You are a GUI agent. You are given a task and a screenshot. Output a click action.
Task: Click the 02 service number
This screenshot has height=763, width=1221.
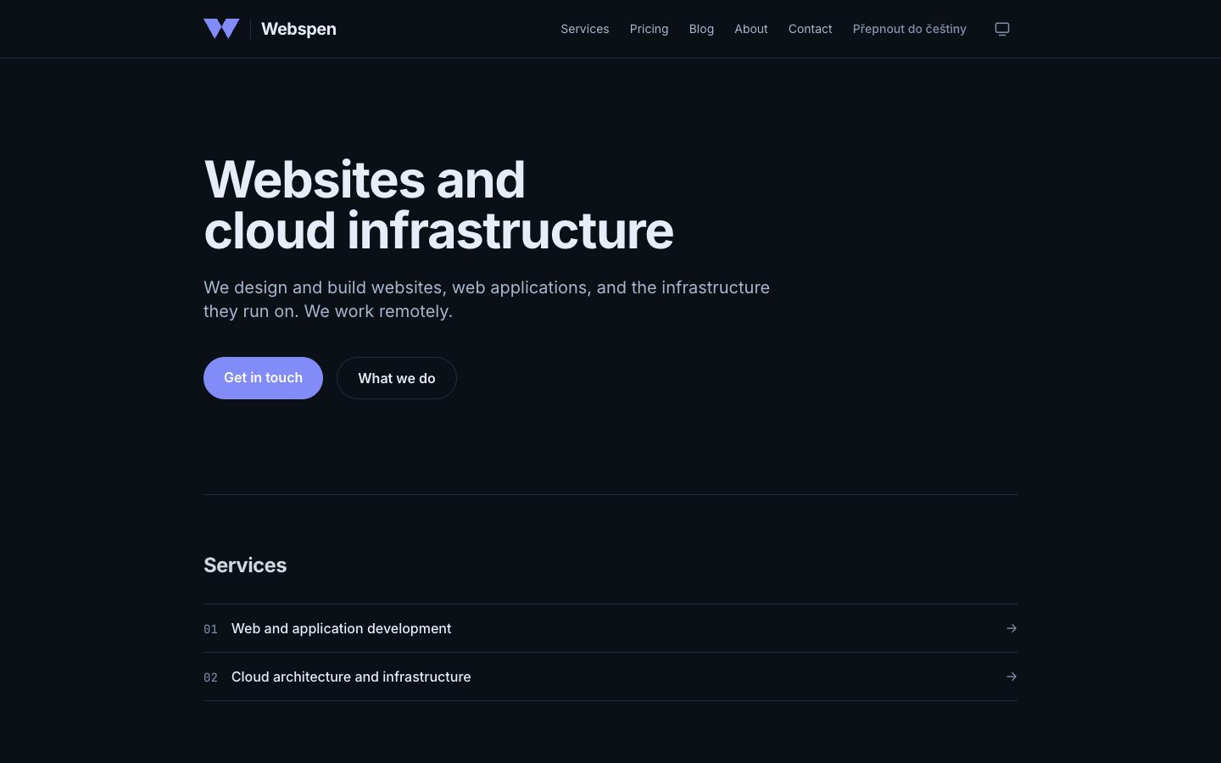[x=210, y=677]
